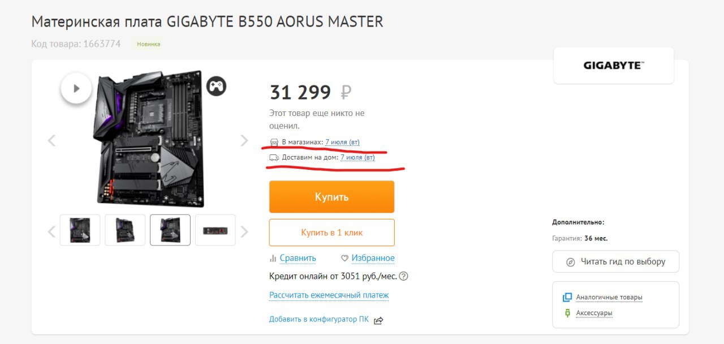This screenshot has height=344, width=724.
Task: Show next main product image
Action: [244, 140]
